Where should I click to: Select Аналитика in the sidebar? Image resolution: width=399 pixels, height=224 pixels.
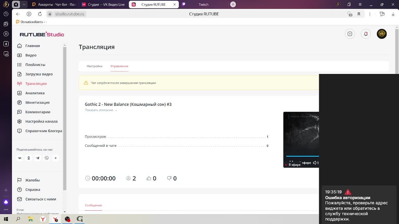coord(35,93)
